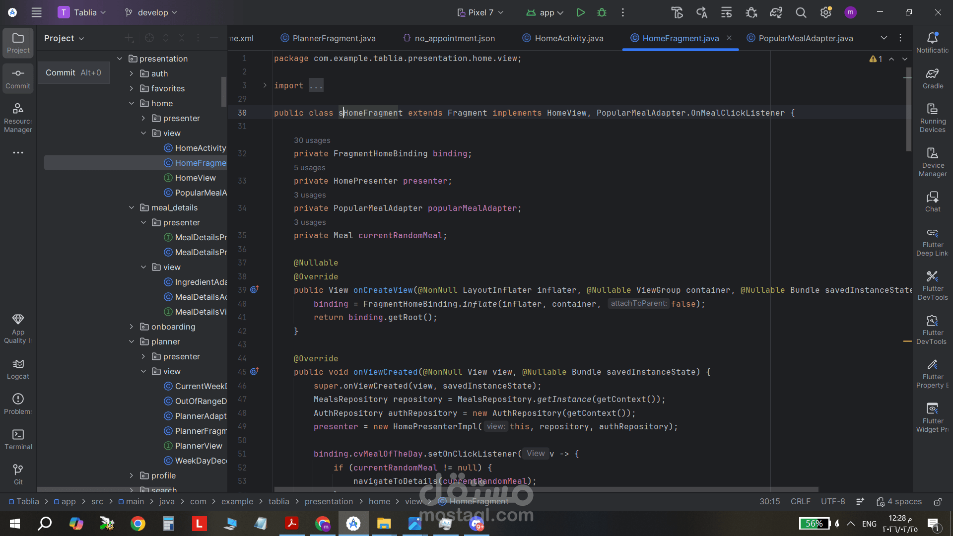953x536 pixels.
Task: Click the Debug app bug icon
Action: 602,12
